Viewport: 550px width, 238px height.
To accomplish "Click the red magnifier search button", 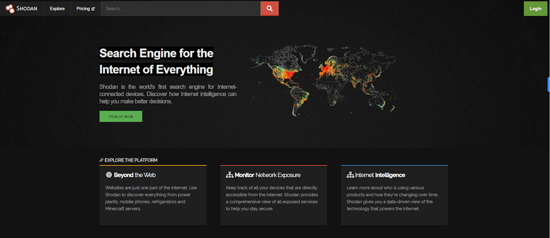I will [270, 9].
